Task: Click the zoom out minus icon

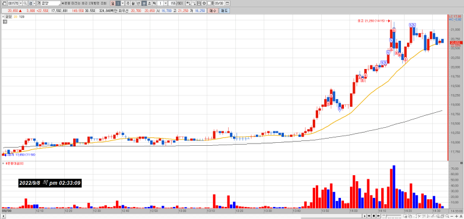Action: (452, 216)
